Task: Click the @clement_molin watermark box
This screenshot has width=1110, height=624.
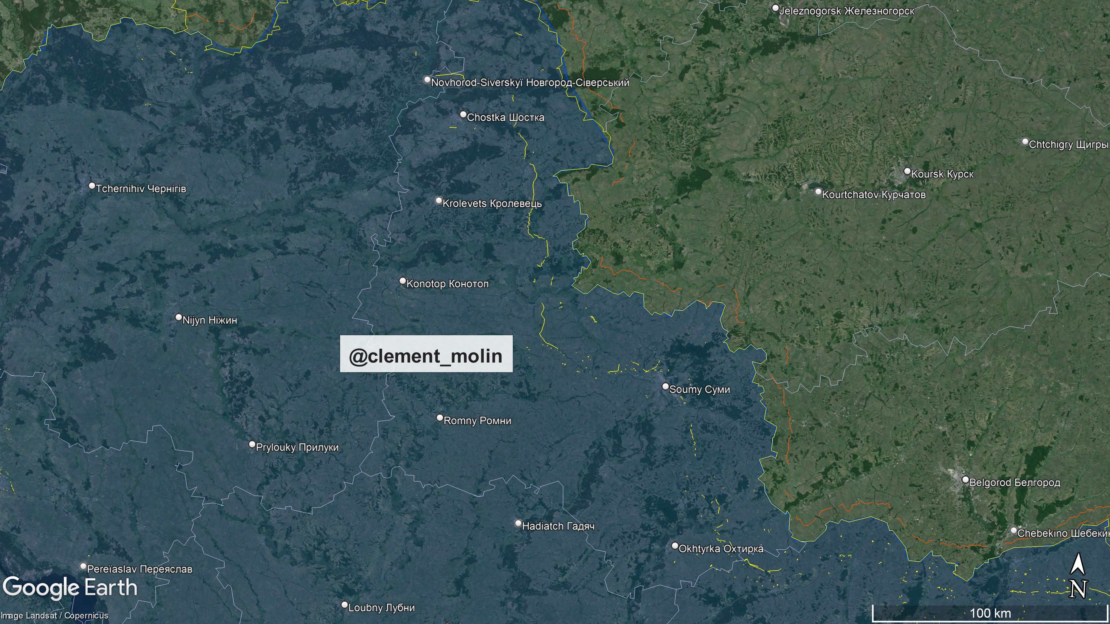Action: 426,354
